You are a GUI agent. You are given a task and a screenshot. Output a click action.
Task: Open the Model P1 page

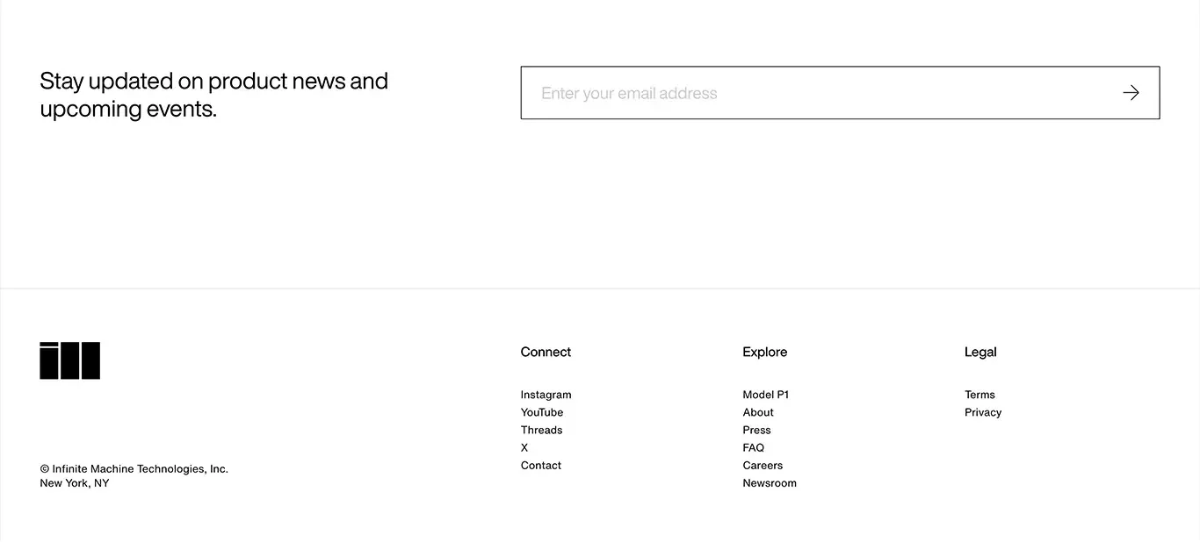[x=766, y=395]
